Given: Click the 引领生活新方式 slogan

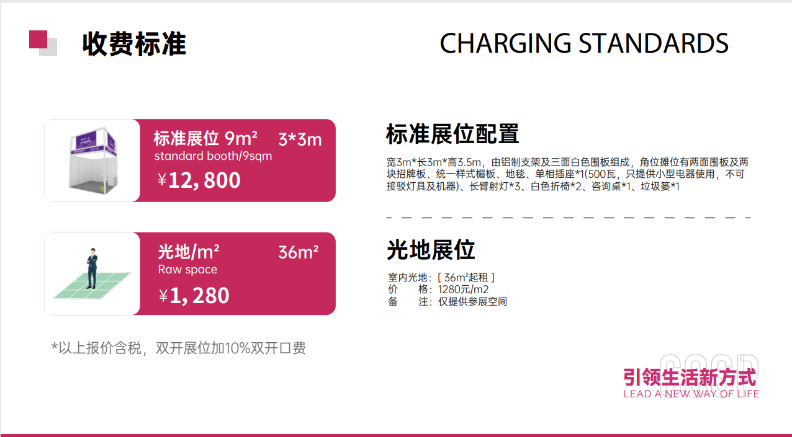Looking at the screenshot, I should tap(690, 377).
